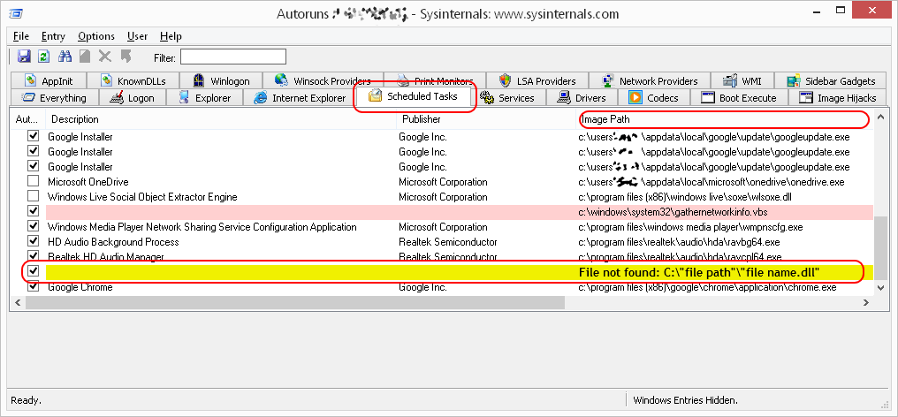Open the User menu
This screenshot has width=898, height=417.
pyautogui.click(x=138, y=36)
